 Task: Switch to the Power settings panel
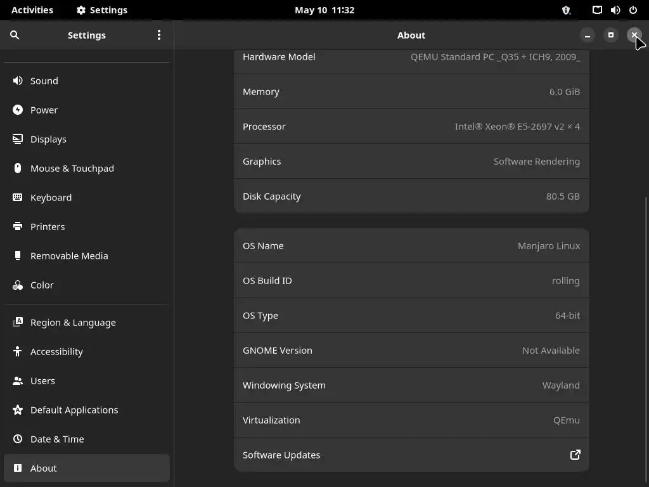[x=44, y=110]
